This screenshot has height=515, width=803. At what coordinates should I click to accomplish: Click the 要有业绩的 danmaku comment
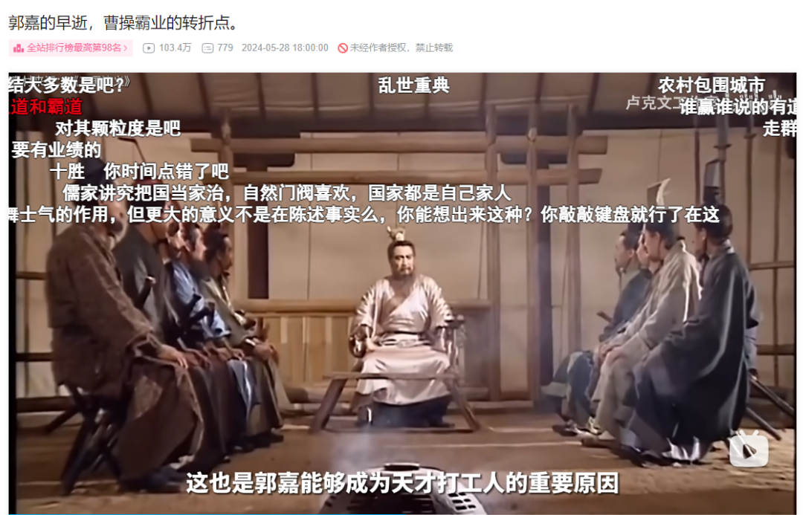56,149
